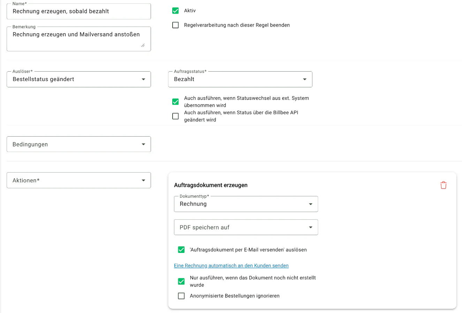Open the PDF speichern auf dropdown
462x313 pixels.
pos(246,227)
